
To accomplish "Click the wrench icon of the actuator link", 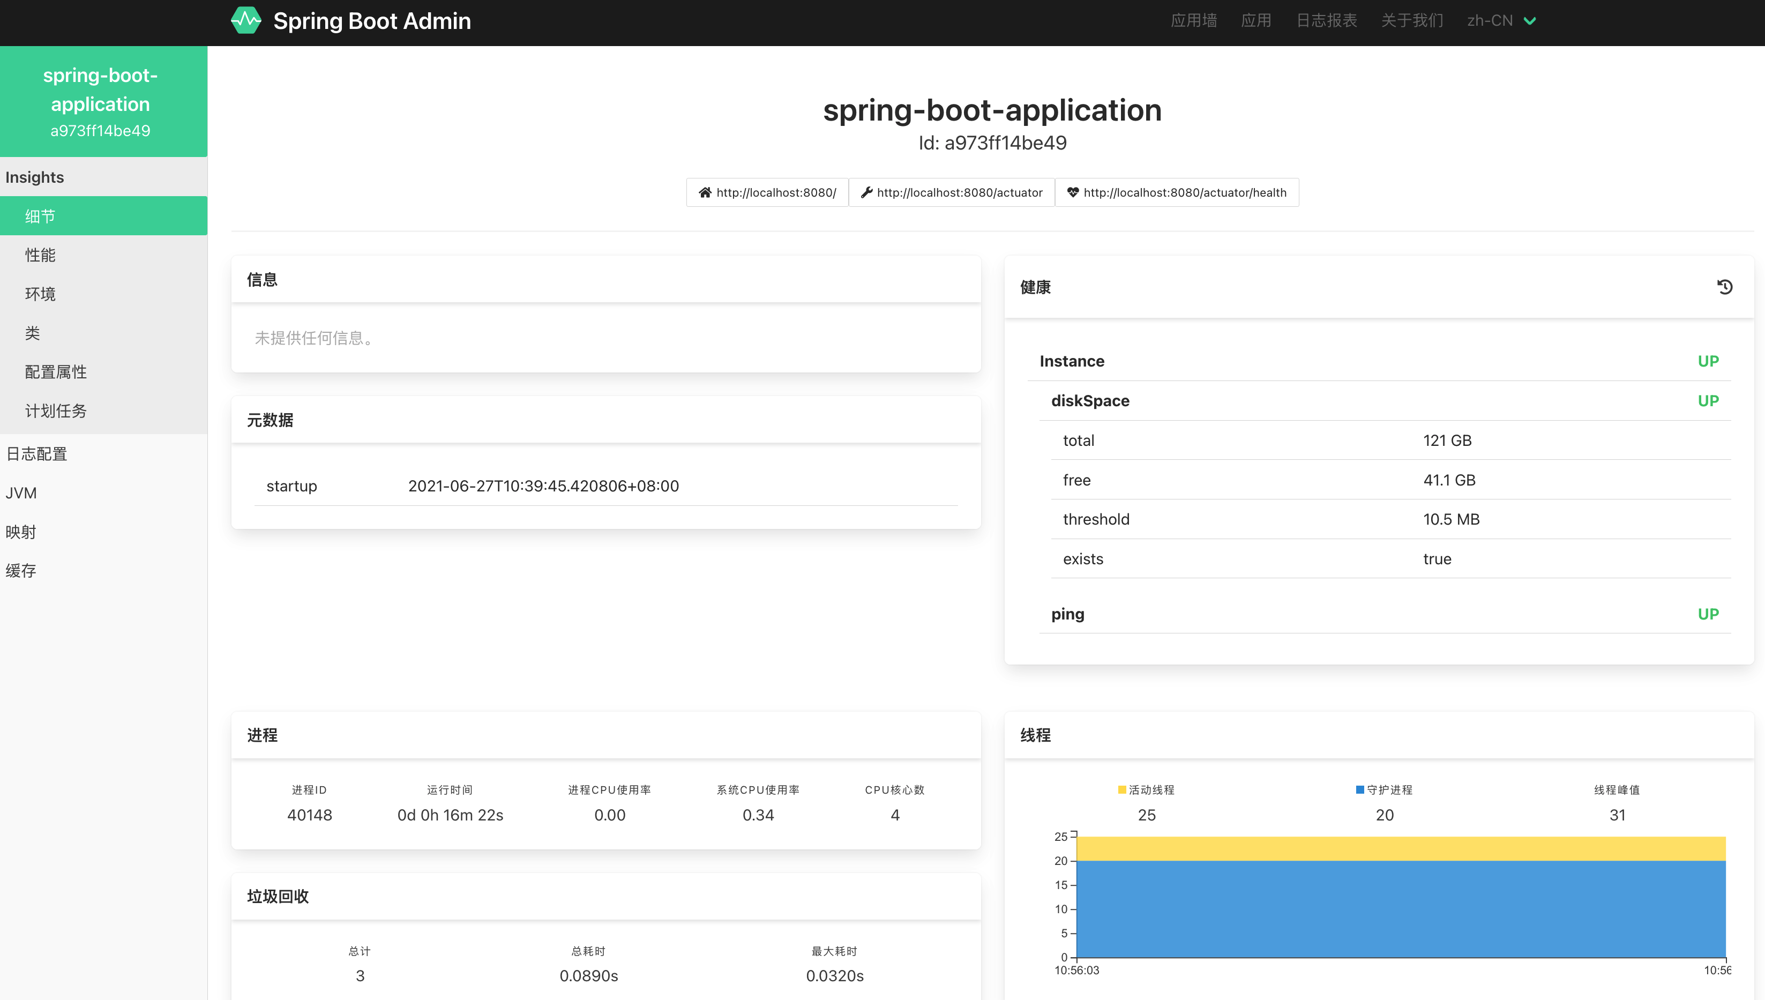I will coord(867,192).
